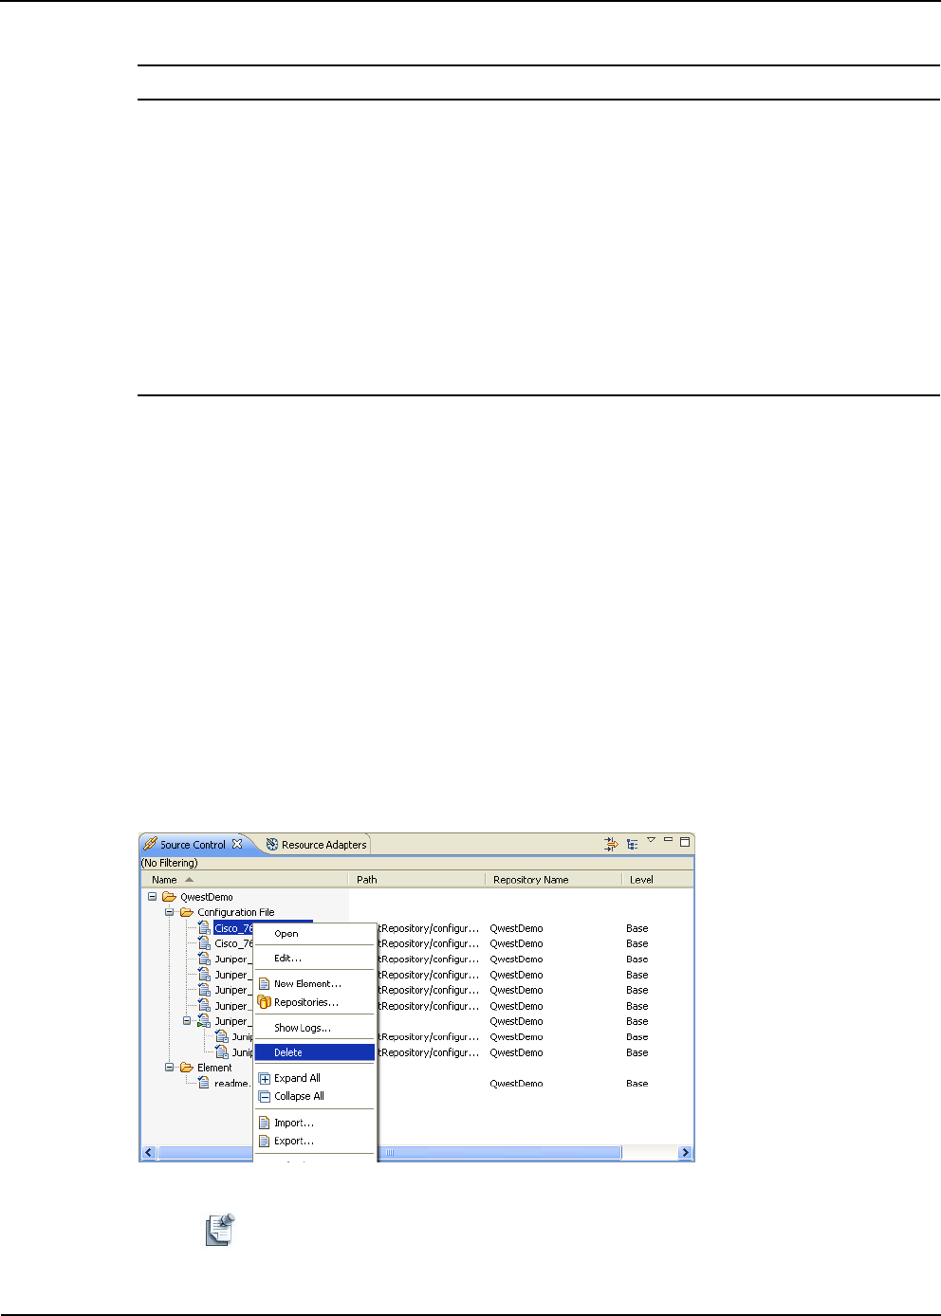The image size is (941, 1316).
Task: Click the Repositories icon in menu
Action: pos(265,1002)
